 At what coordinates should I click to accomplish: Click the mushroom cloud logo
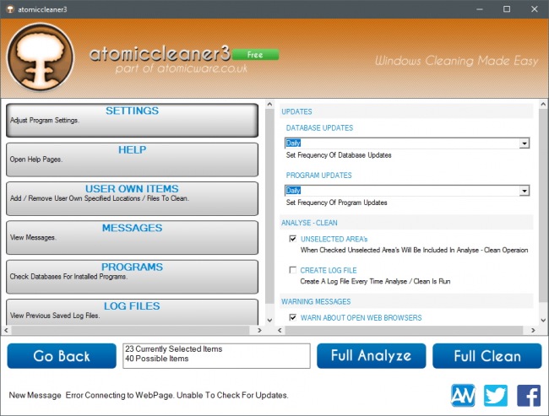41,57
